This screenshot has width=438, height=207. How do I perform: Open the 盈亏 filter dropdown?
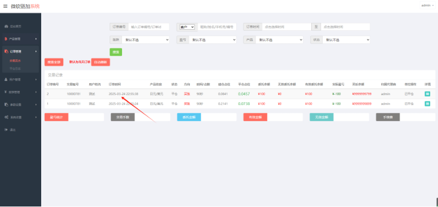pos(213,40)
